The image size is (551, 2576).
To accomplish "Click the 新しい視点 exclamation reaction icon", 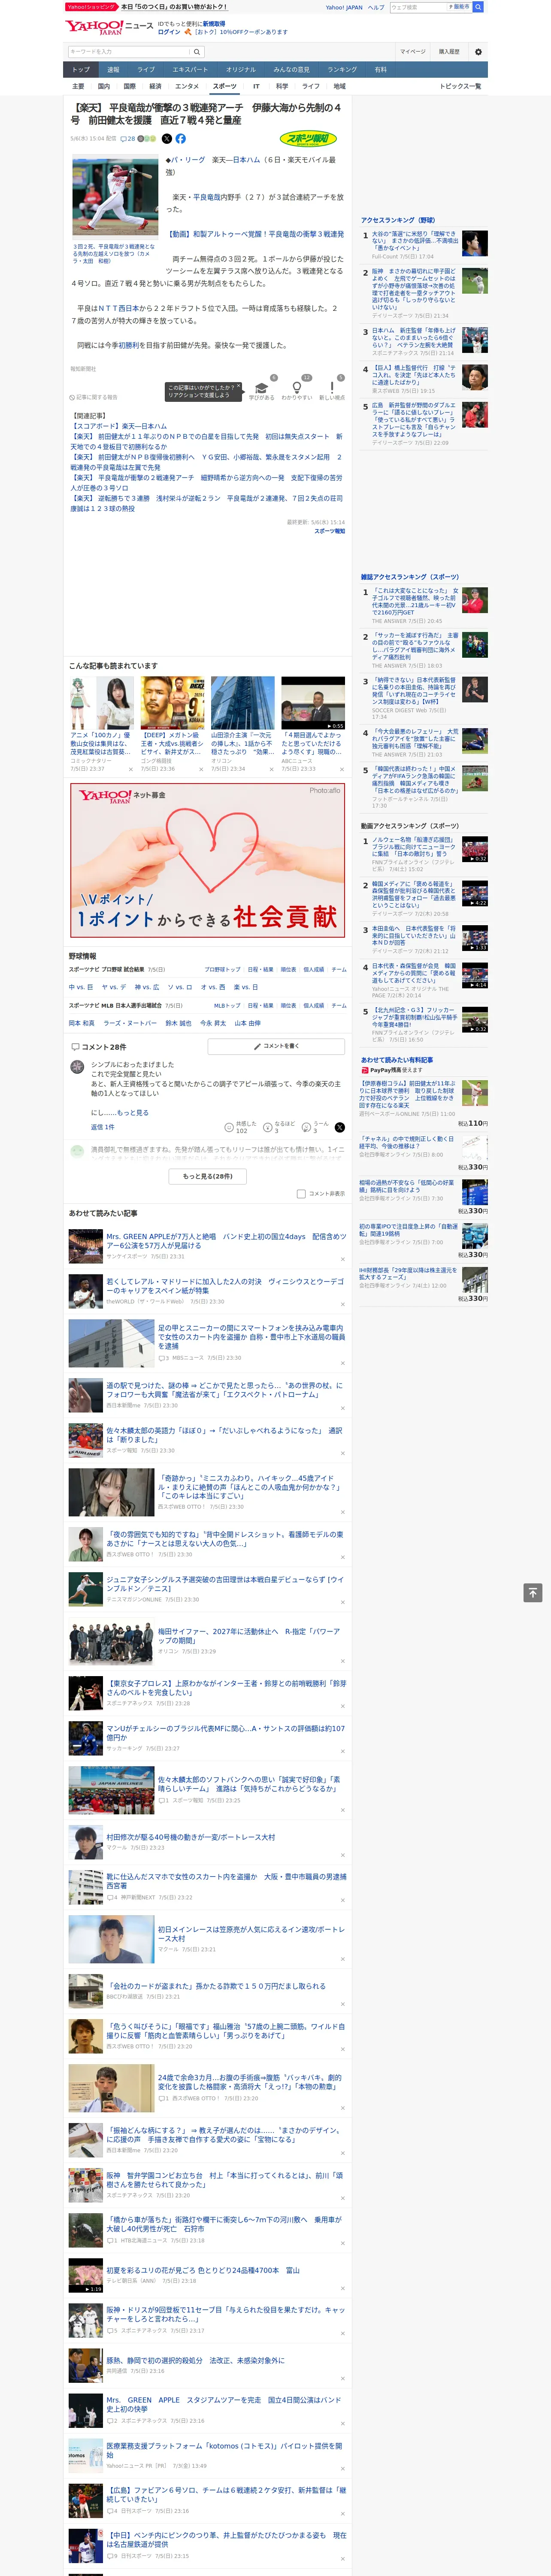I will [x=332, y=388].
